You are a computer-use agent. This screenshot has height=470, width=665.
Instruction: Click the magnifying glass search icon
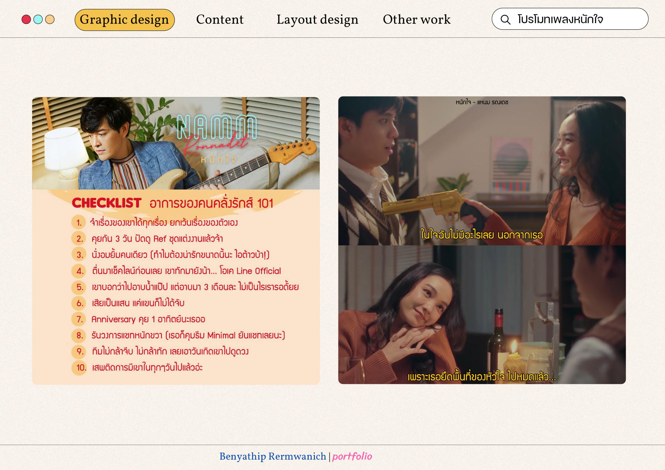coord(505,20)
